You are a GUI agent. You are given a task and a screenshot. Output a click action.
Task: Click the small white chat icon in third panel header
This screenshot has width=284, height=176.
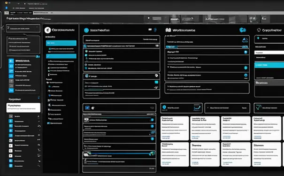[x=150, y=30]
